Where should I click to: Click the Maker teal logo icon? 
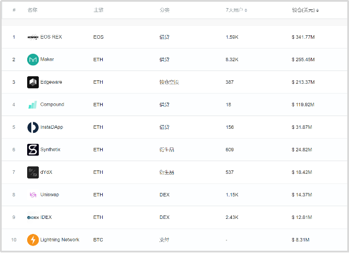pyautogui.click(x=33, y=59)
